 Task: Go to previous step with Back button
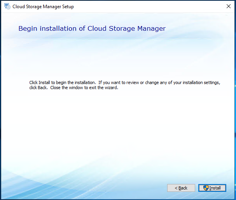(181, 188)
